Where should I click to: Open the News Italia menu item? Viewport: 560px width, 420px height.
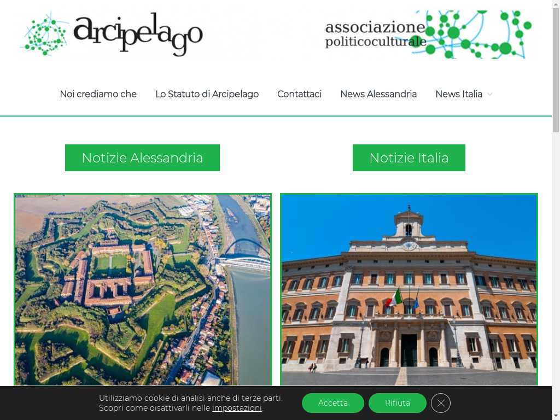(459, 94)
